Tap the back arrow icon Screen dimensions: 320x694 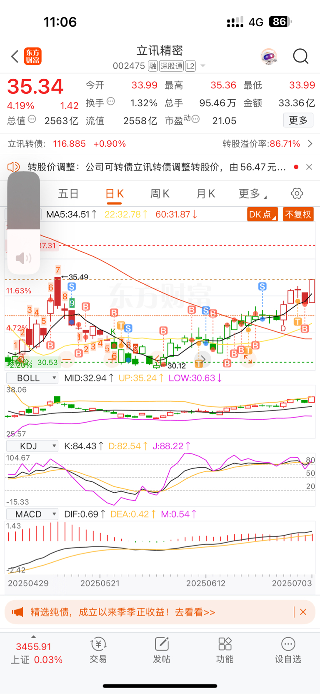(15, 56)
